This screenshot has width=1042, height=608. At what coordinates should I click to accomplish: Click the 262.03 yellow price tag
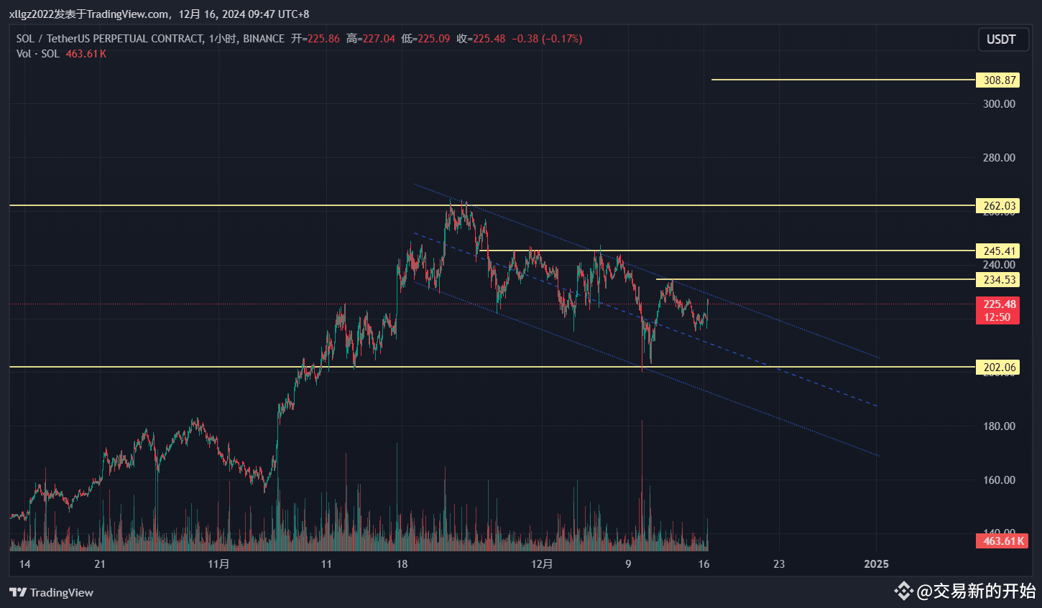click(997, 205)
